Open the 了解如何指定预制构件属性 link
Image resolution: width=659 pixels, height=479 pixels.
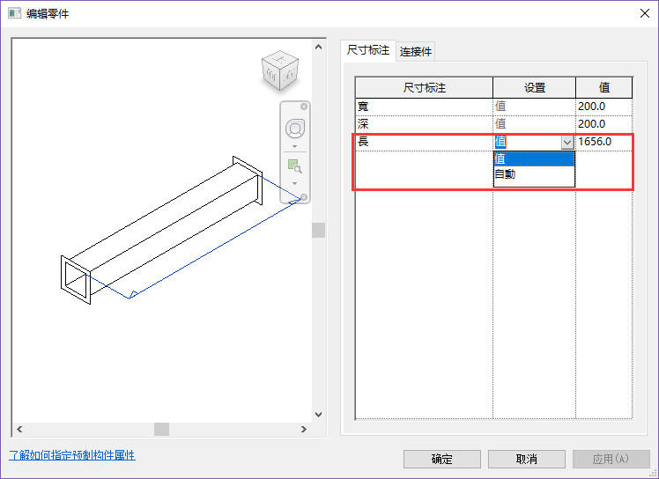tap(72, 455)
